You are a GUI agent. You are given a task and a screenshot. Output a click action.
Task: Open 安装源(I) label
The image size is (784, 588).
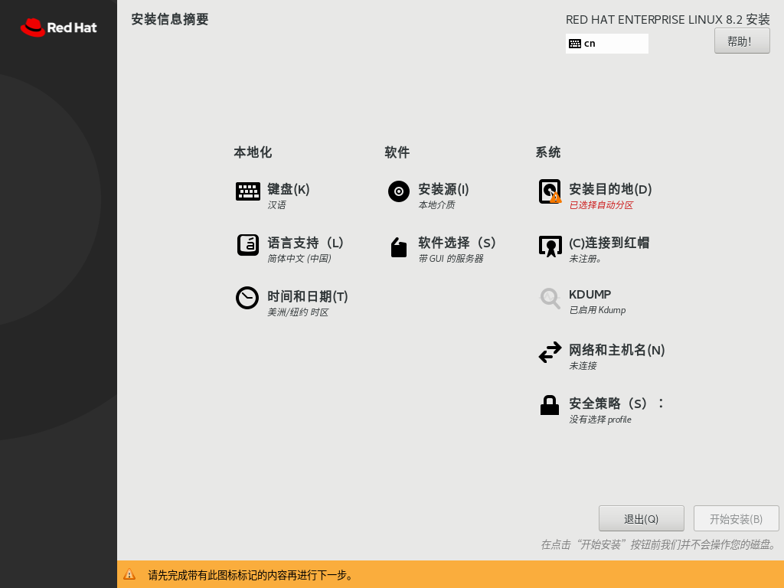click(x=443, y=189)
